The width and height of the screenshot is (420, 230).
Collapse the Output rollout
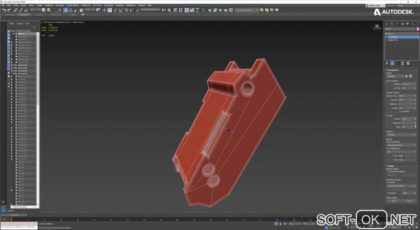pos(390,166)
